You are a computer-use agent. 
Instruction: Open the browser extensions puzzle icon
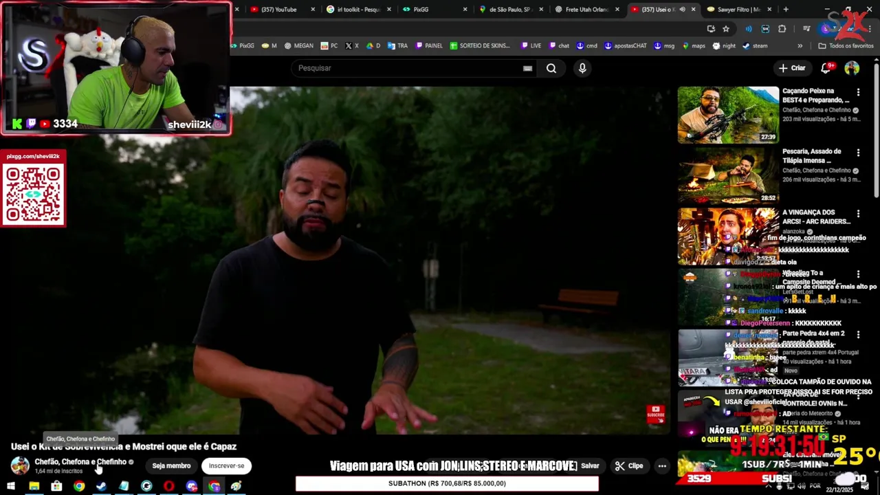782,29
